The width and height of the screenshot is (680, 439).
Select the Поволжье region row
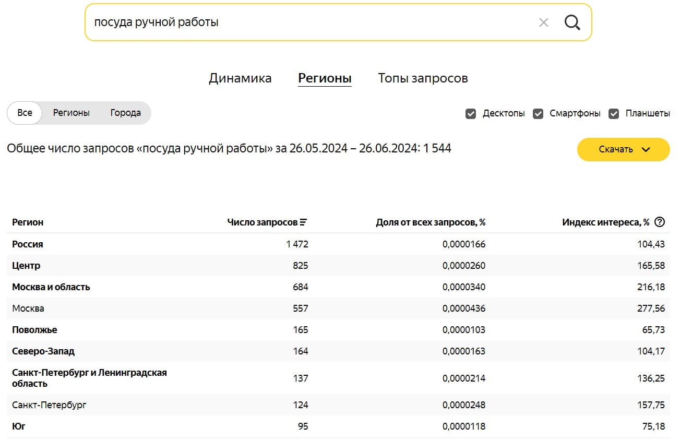[339, 330]
